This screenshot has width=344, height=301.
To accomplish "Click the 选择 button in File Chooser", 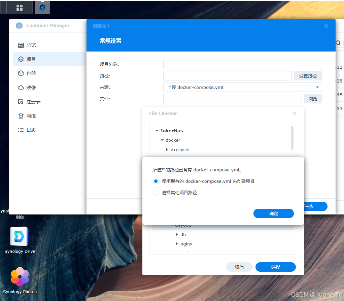I will point(276,267).
